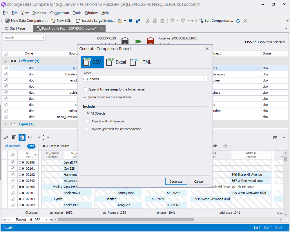This screenshot has width=290, height=232.
Task: Expand the Equal (2) group
Action: pos(5,124)
